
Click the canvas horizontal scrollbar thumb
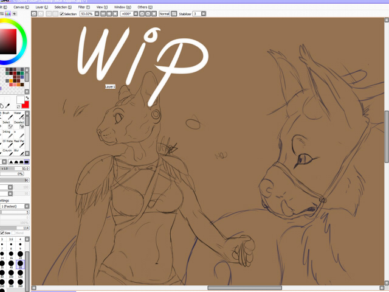point(244,288)
